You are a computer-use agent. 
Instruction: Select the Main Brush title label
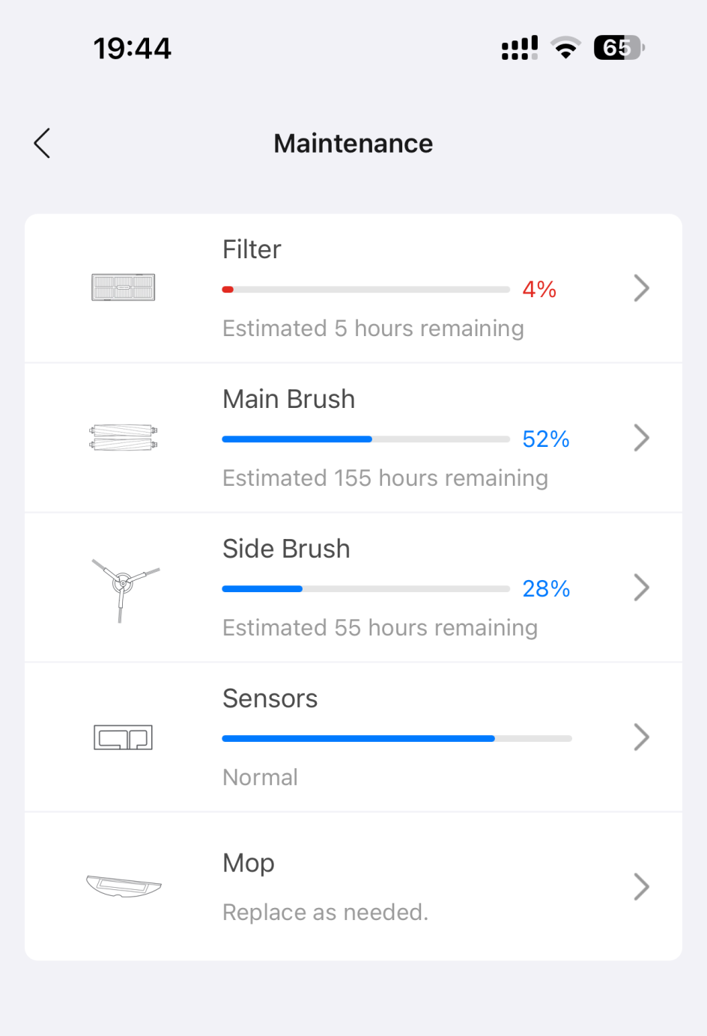pyautogui.click(x=288, y=399)
